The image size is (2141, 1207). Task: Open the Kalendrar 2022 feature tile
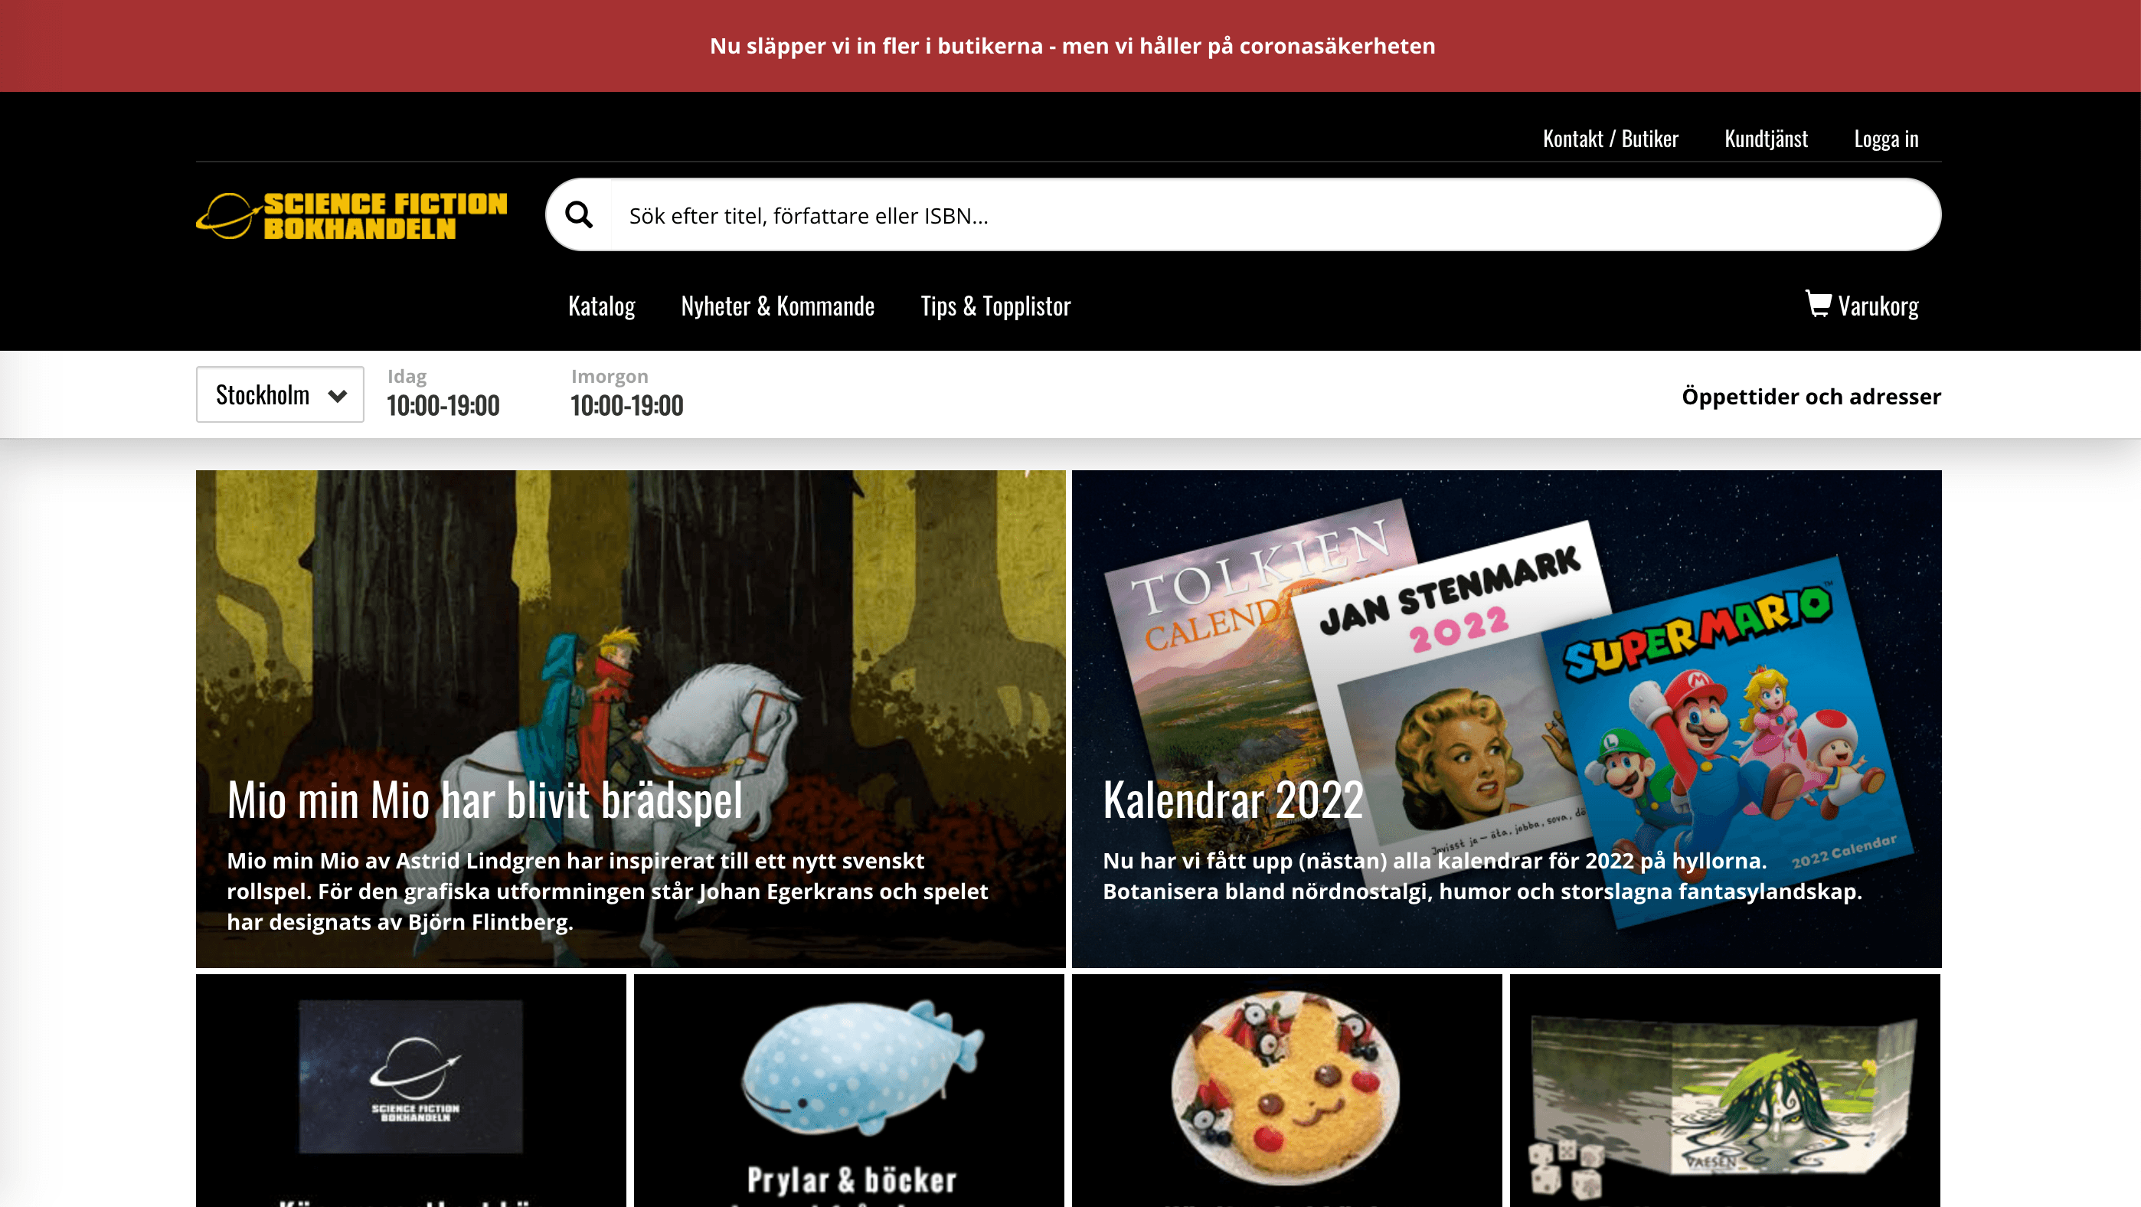1507,719
